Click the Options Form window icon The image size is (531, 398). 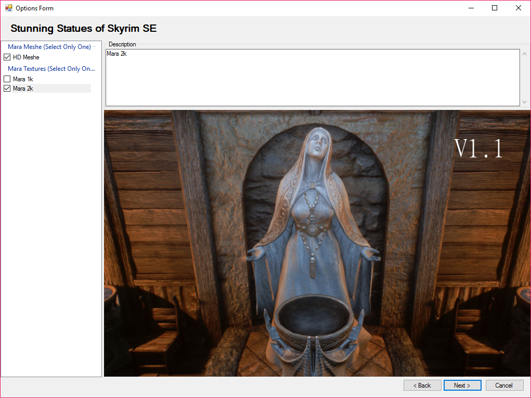point(8,8)
